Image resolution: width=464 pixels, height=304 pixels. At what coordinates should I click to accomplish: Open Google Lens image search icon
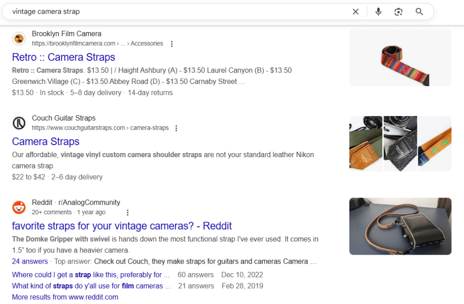(398, 12)
